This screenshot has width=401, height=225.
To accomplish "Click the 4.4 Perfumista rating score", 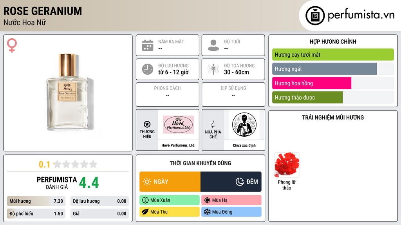I will 89,183.
